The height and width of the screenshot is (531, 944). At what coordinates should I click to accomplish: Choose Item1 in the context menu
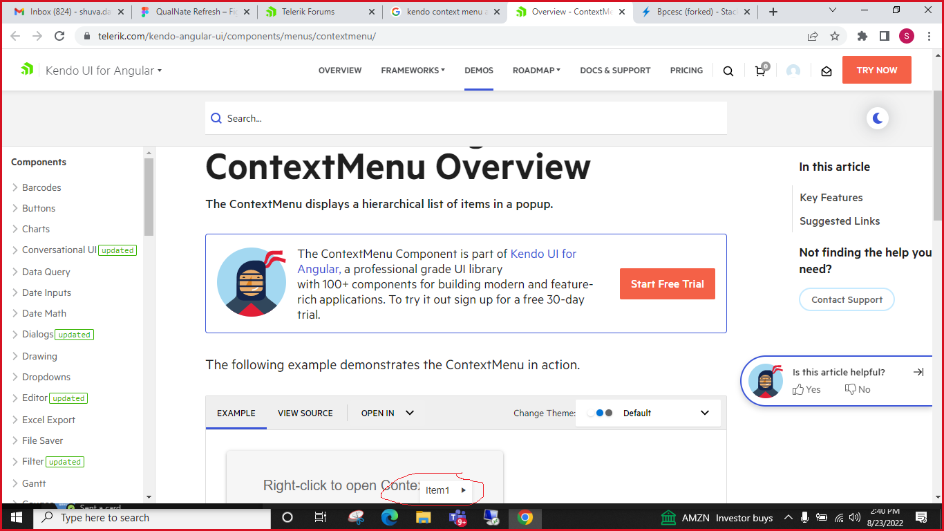click(x=446, y=490)
